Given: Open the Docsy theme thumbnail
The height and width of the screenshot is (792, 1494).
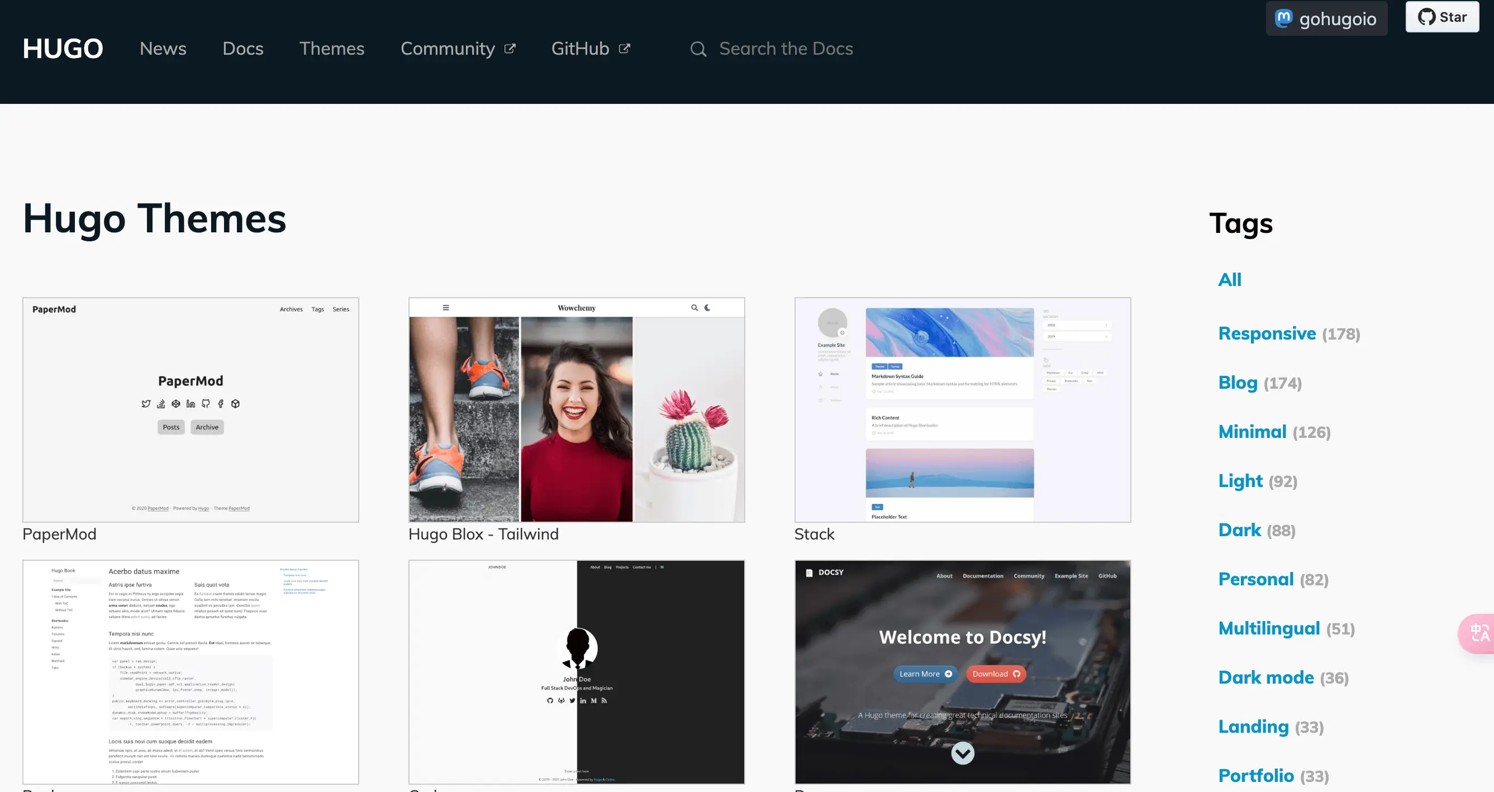Looking at the screenshot, I should coord(963,672).
